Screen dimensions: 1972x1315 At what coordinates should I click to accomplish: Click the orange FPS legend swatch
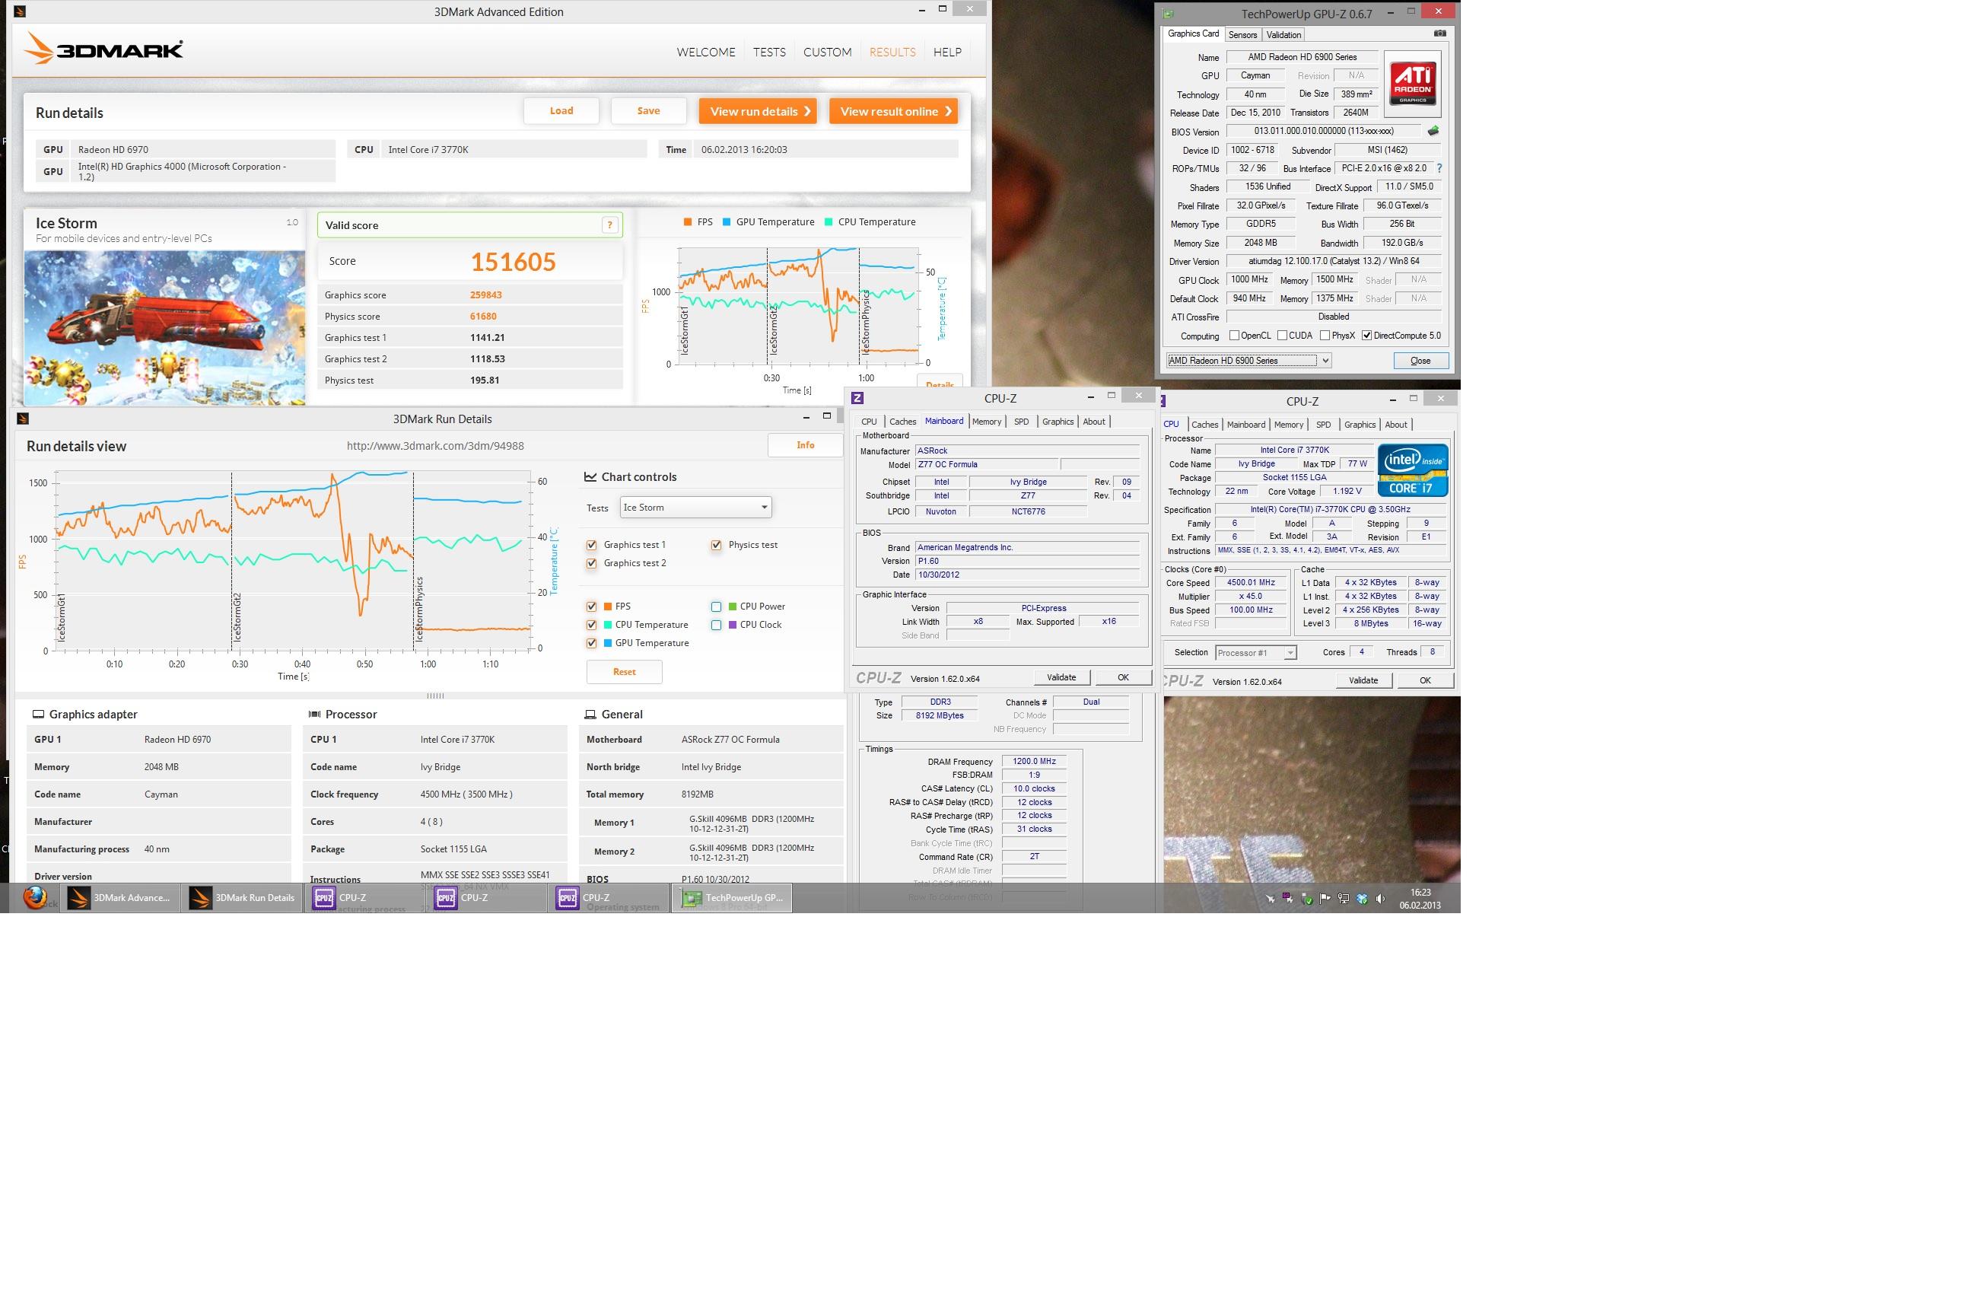[x=688, y=222]
